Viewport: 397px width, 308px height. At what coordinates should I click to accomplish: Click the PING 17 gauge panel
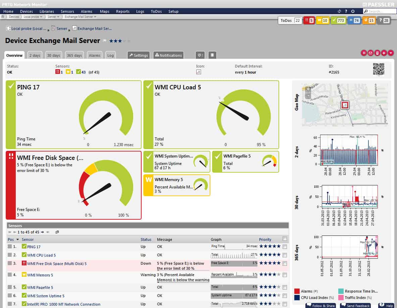tap(73, 115)
